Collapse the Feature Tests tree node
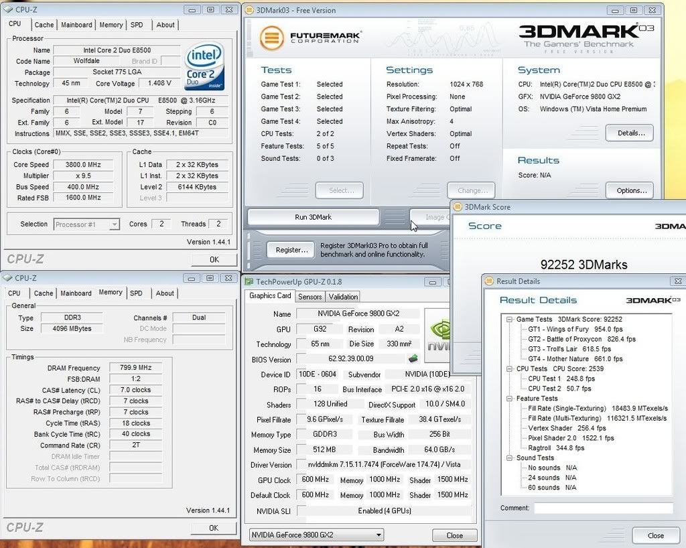686x548 pixels. tap(509, 399)
